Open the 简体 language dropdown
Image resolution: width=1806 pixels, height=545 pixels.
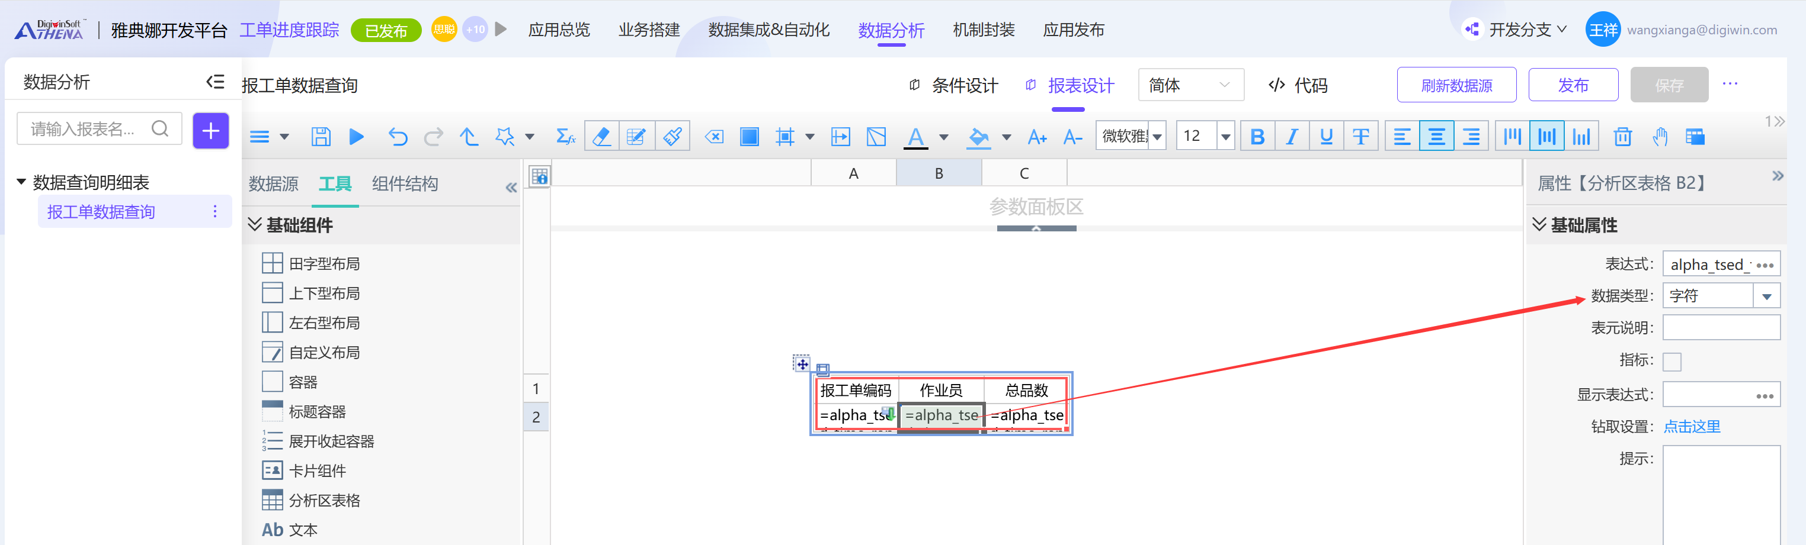1190,85
